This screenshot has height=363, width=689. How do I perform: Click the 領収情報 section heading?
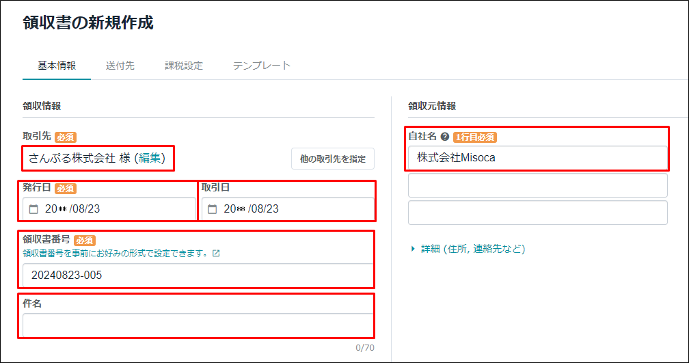coord(42,106)
